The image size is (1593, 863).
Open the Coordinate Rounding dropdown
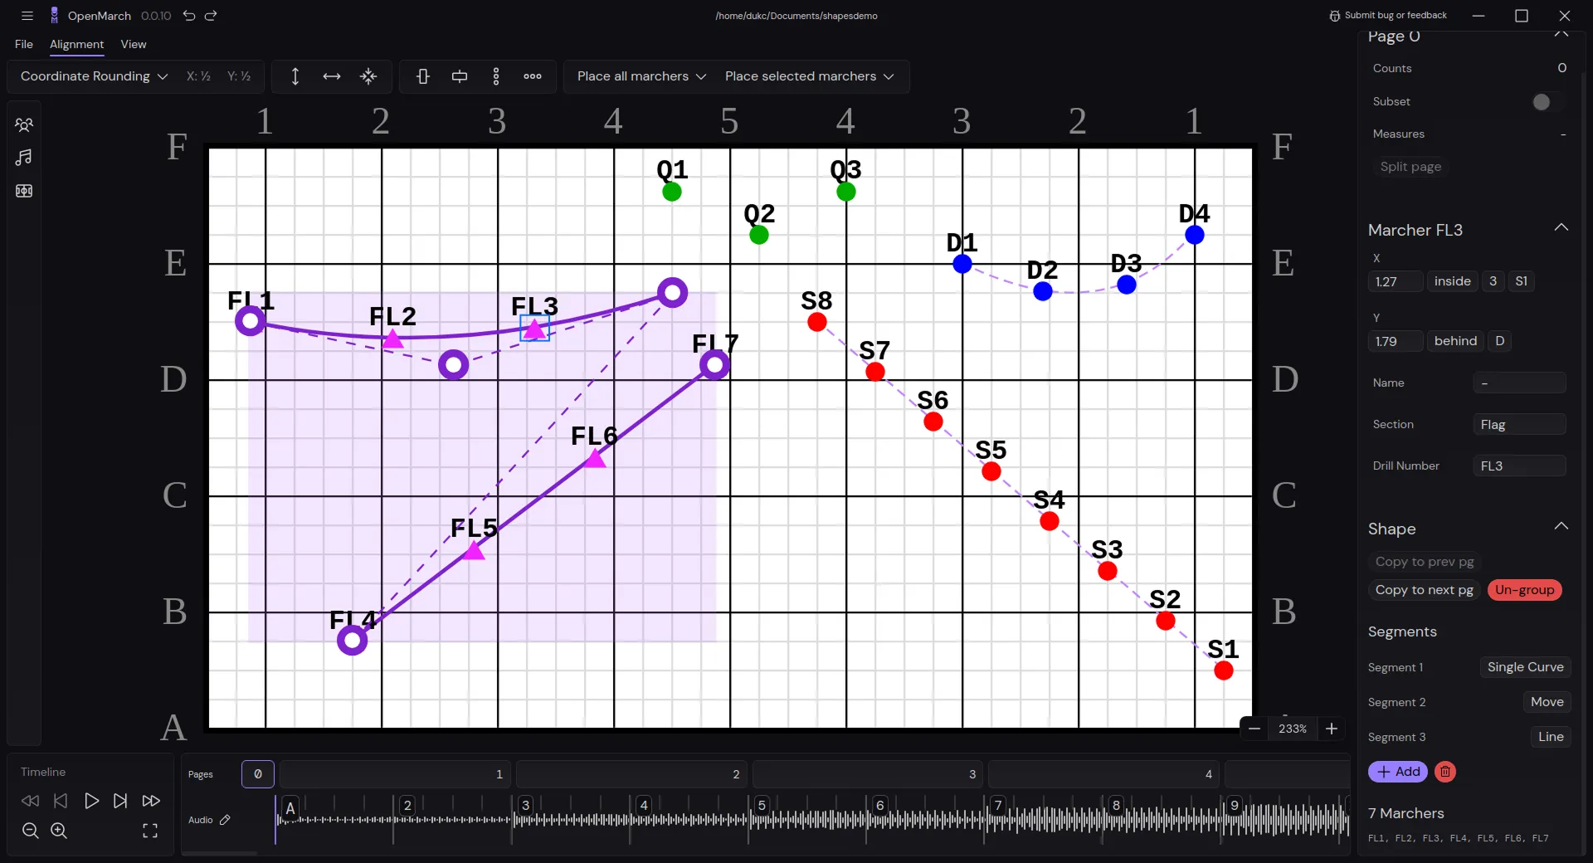click(93, 76)
